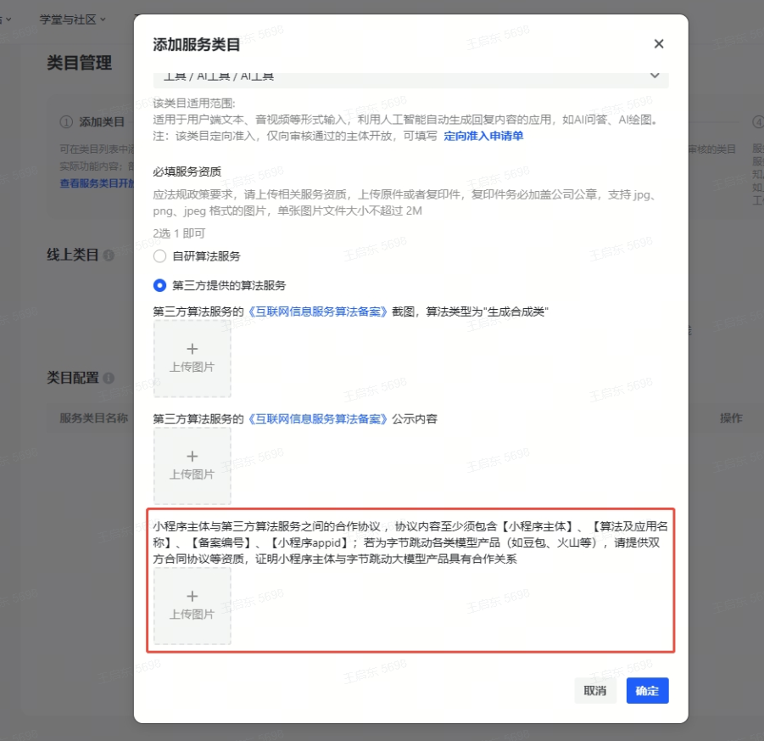Click plus icon to upload 合作协议 image
Viewport: 764px width, 741px height.
tap(192, 597)
